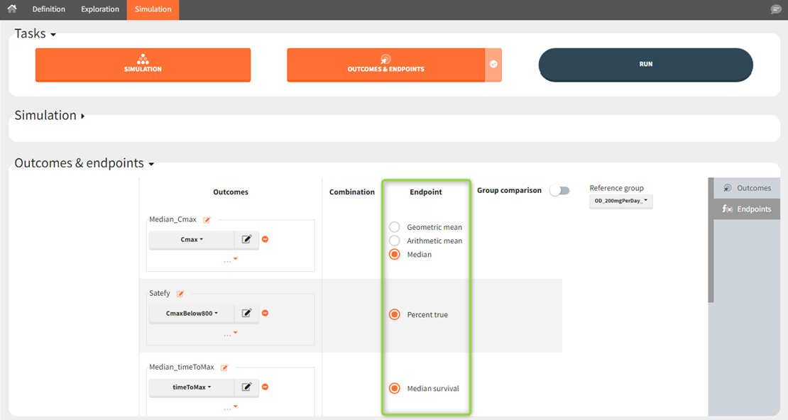Select the Arithmetic mean radio button

pos(395,241)
